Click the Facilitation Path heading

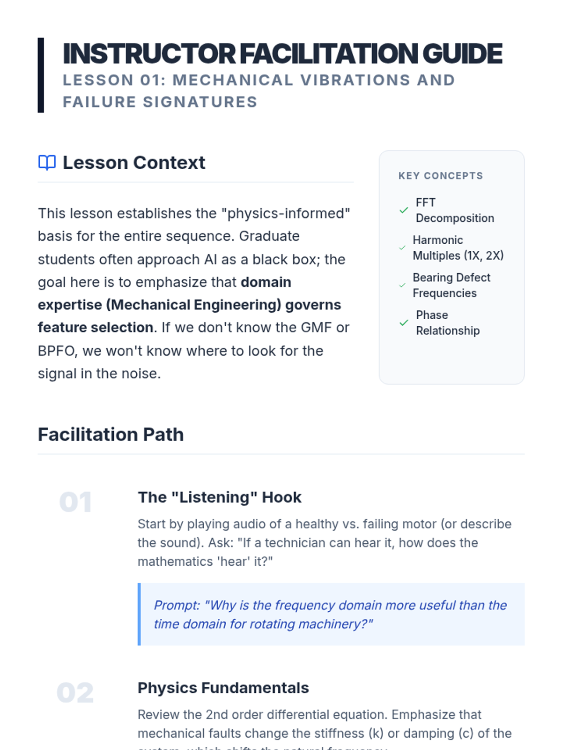[111, 435]
